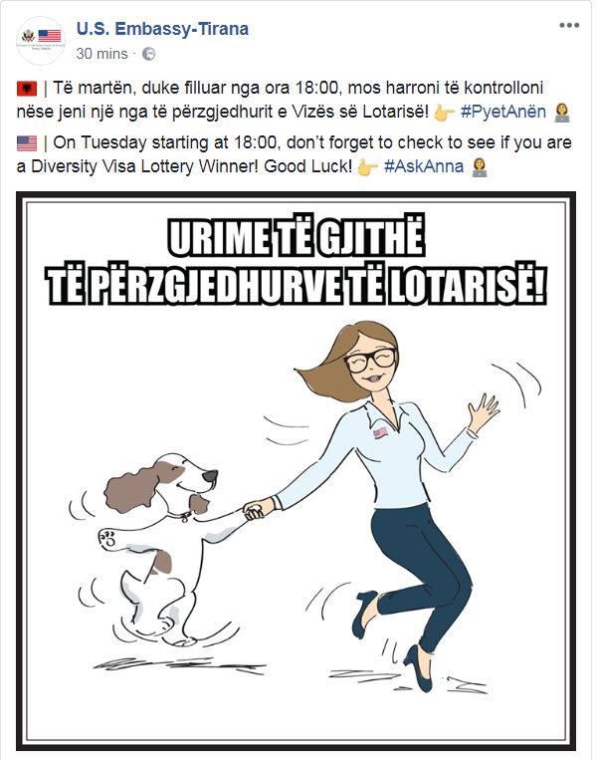Screen dimensions: 597x760
Task: Click the URIME TË GJITHË headline in image
Action: click(x=297, y=237)
